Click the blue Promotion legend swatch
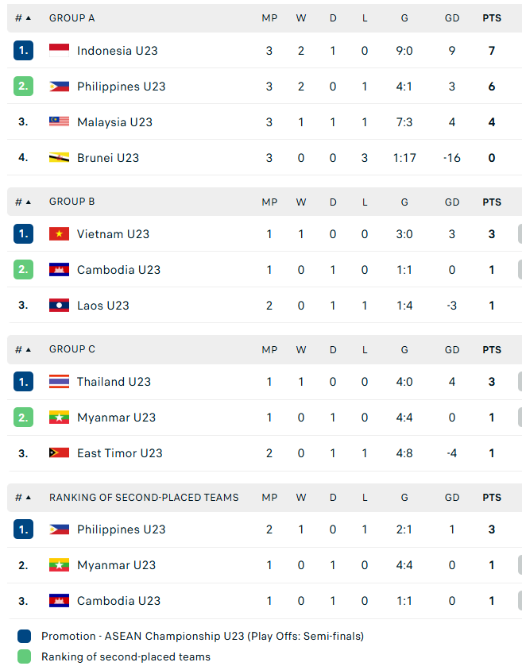522x666 pixels. pyautogui.click(x=24, y=637)
